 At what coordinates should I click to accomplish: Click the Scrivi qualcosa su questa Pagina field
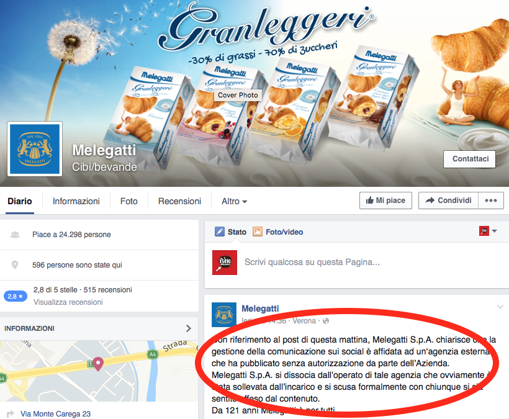click(x=357, y=262)
